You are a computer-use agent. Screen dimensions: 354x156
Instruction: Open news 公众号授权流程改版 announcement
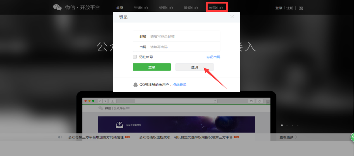coord(186,137)
